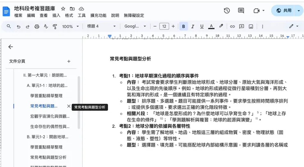This screenshot has height=167, width=304.
Task: Open the comments panel icon
Action: tap(241, 10)
